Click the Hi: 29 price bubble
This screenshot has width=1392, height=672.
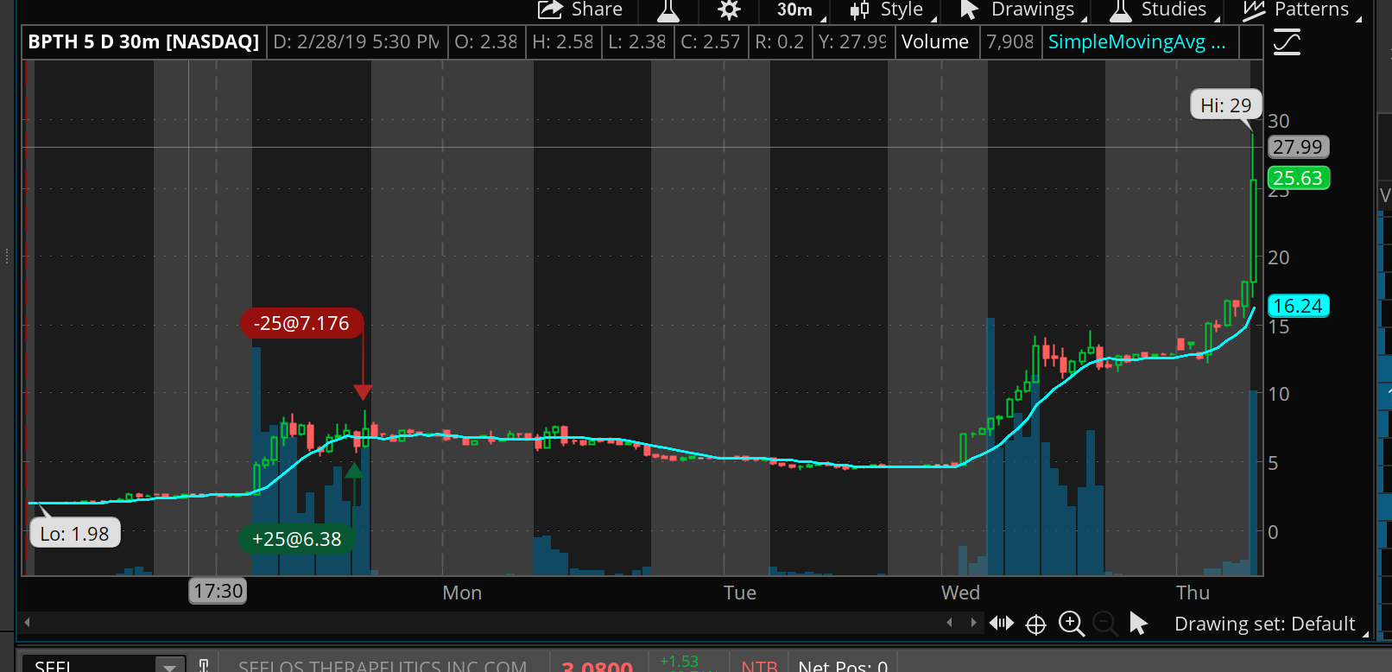tap(1226, 105)
